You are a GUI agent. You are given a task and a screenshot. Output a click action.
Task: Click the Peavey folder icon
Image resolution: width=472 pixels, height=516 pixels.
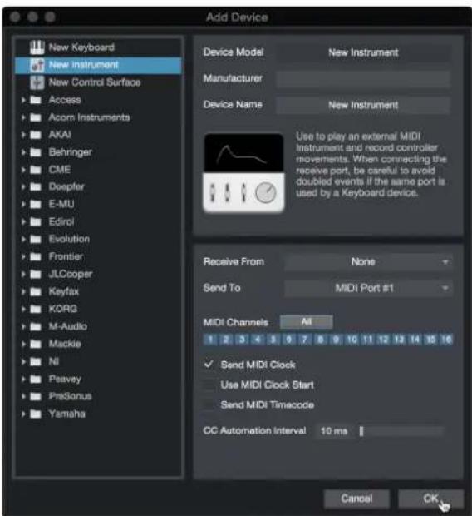click(36, 379)
